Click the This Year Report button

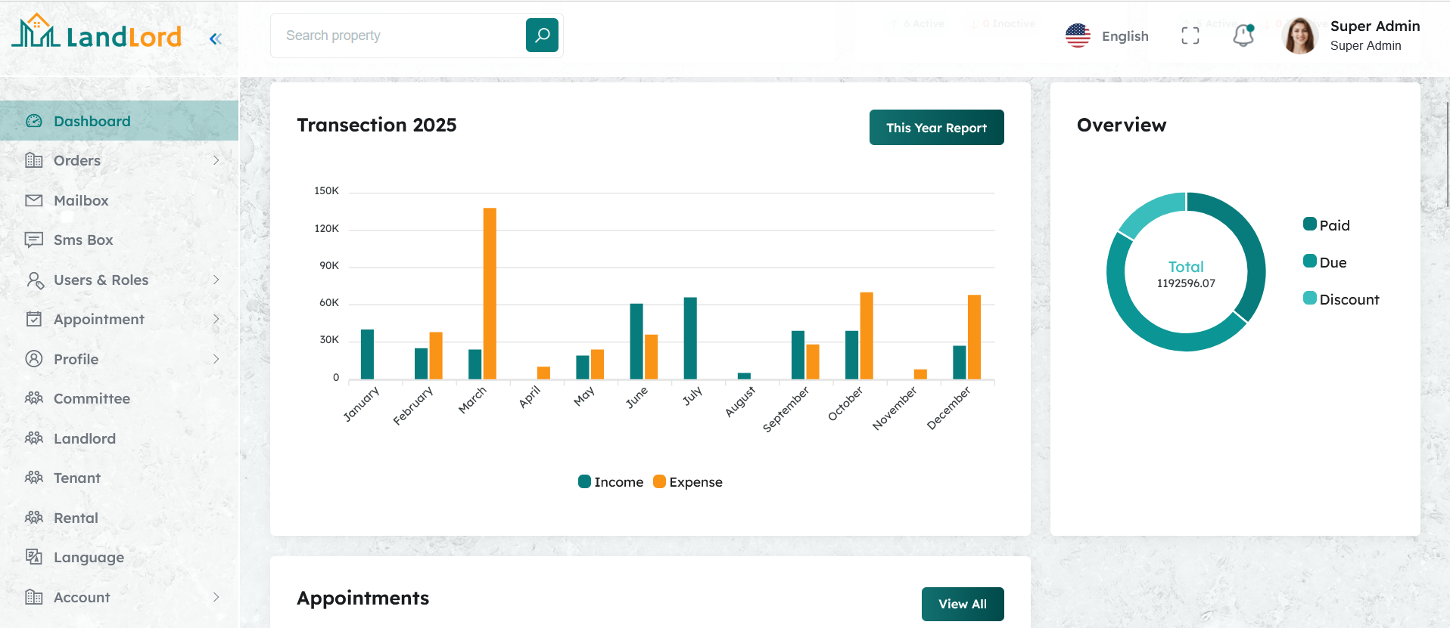936,128
